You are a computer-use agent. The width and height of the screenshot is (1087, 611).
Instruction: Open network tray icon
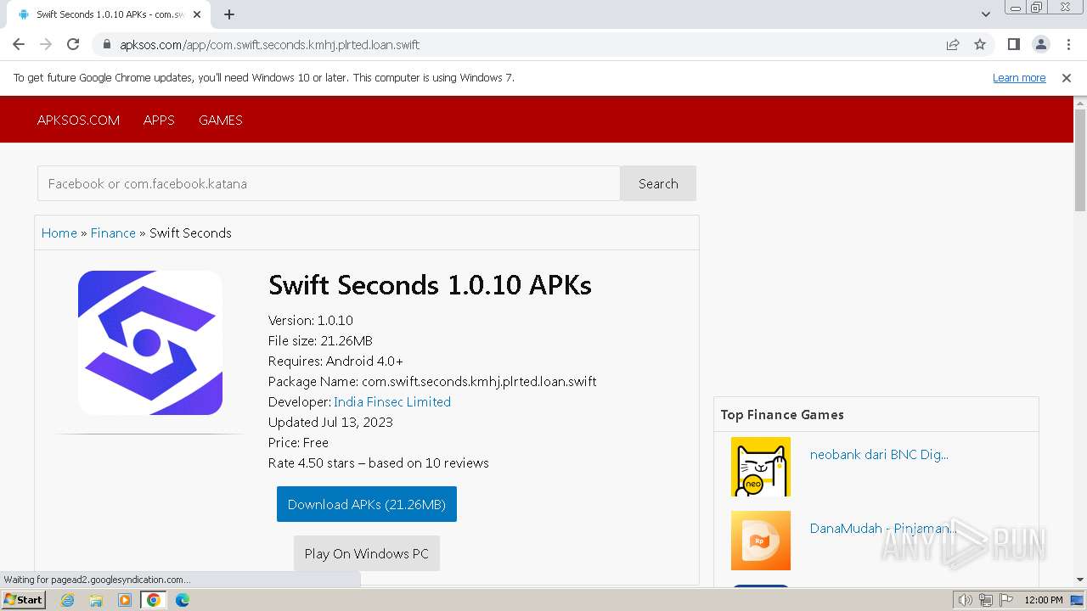pyautogui.click(x=986, y=600)
